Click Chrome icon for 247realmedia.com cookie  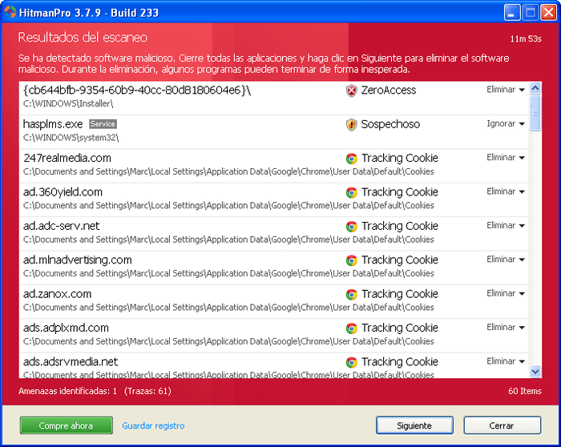[x=351, y=159]
